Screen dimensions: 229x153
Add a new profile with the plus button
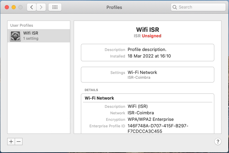[11, 142]
